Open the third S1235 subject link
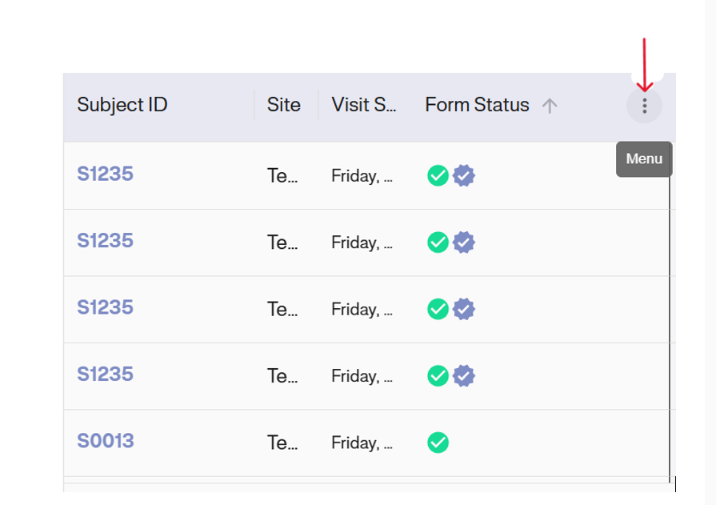Image resolution: width=716 pixels, height=505 pixels. point(106,307)
